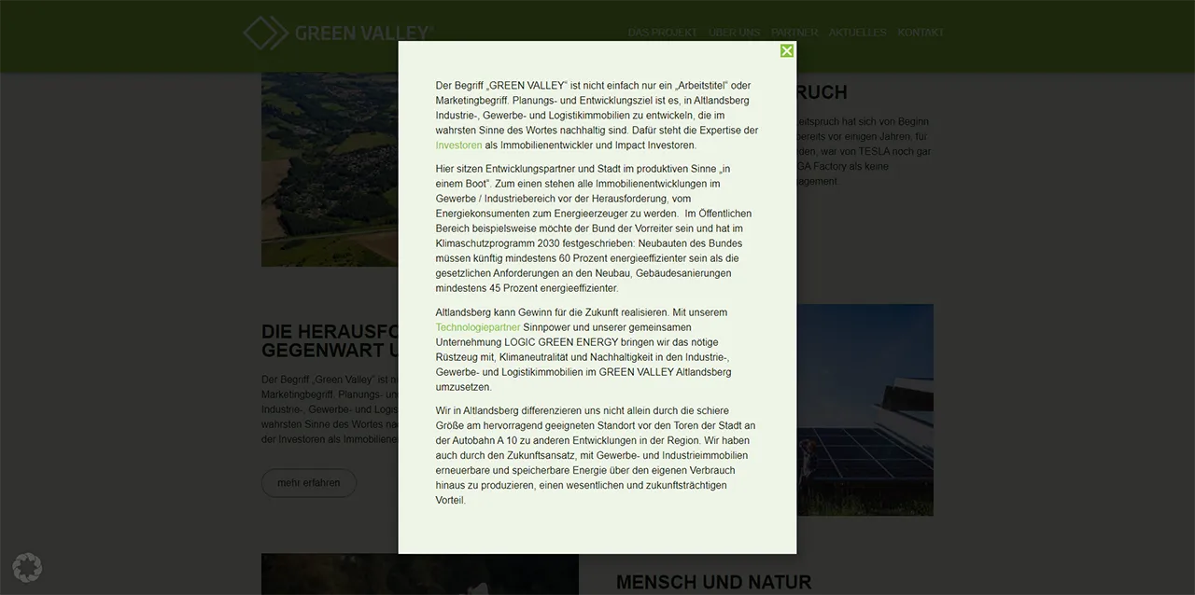This screenshot has width=1195, height=595.
Task: Open the AKTUELLES navigation item
Action: point(857,33)
